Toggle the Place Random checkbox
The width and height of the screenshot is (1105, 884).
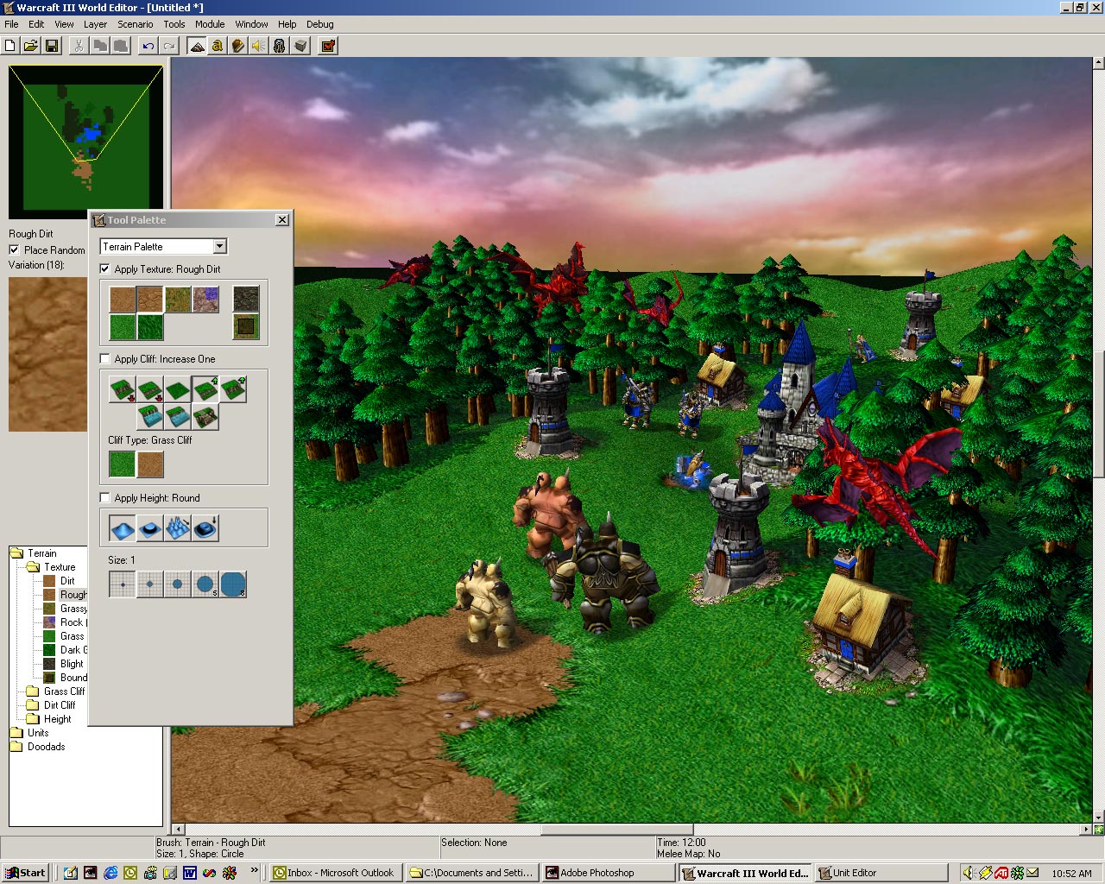pyautogui.click(x=14, y=249)
